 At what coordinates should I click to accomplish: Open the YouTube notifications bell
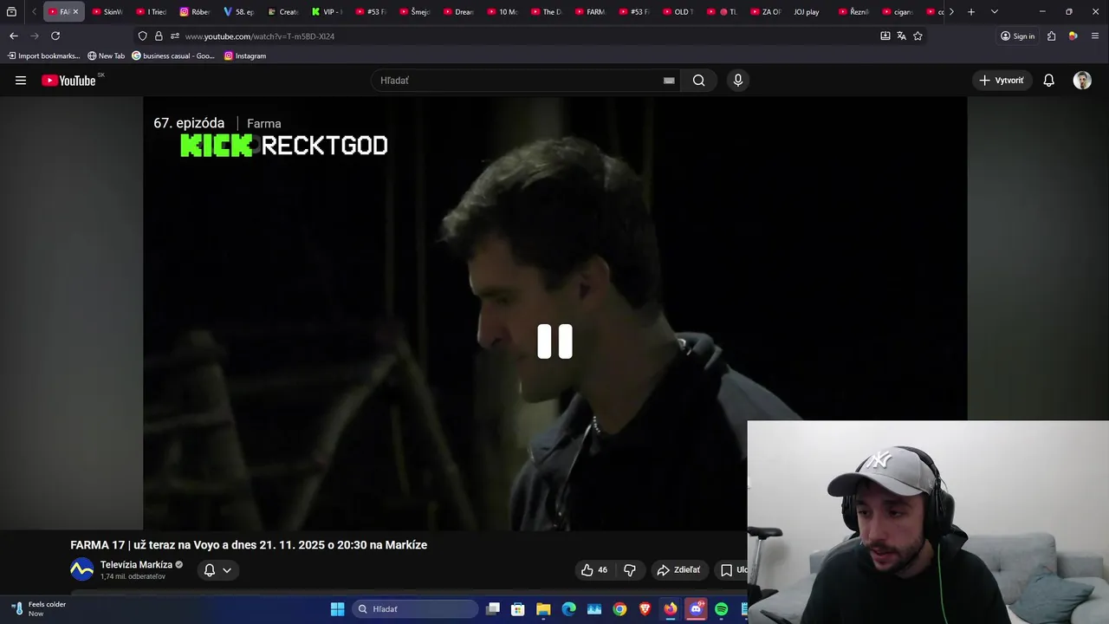click(1048, 81)
